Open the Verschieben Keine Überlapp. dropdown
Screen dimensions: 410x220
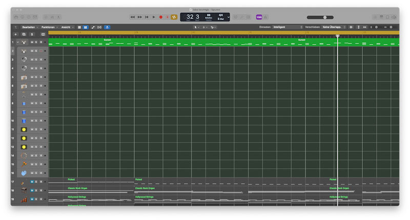[x=334, y=27]
